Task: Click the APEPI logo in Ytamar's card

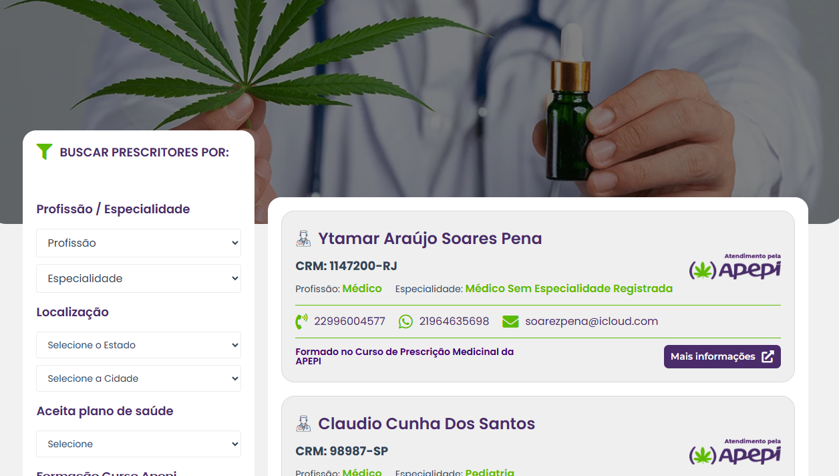Action: coord(735,266)
